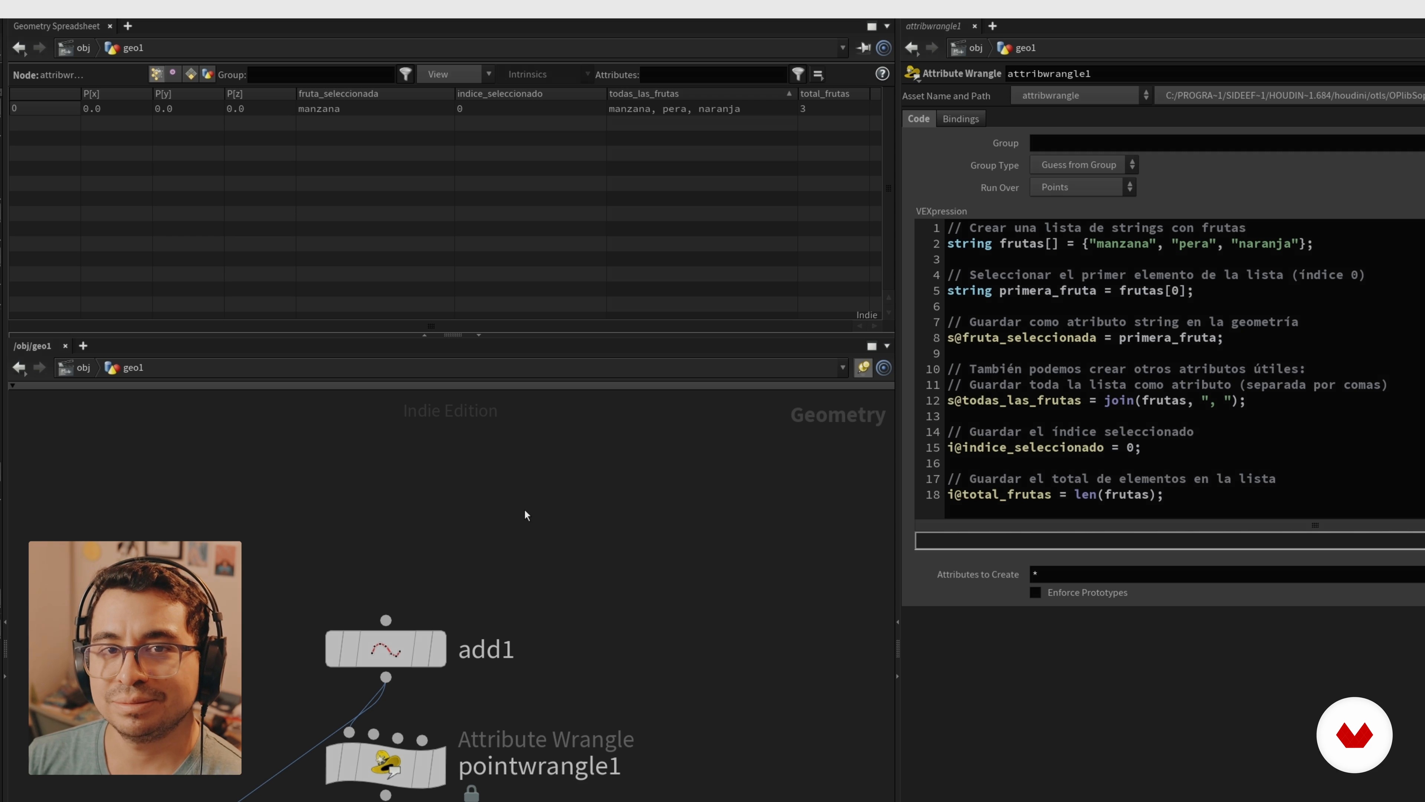This screenshot has height=802, width=1425.
Task: Add a new tab next to /obj/geo1
Action: click(83, 346)
